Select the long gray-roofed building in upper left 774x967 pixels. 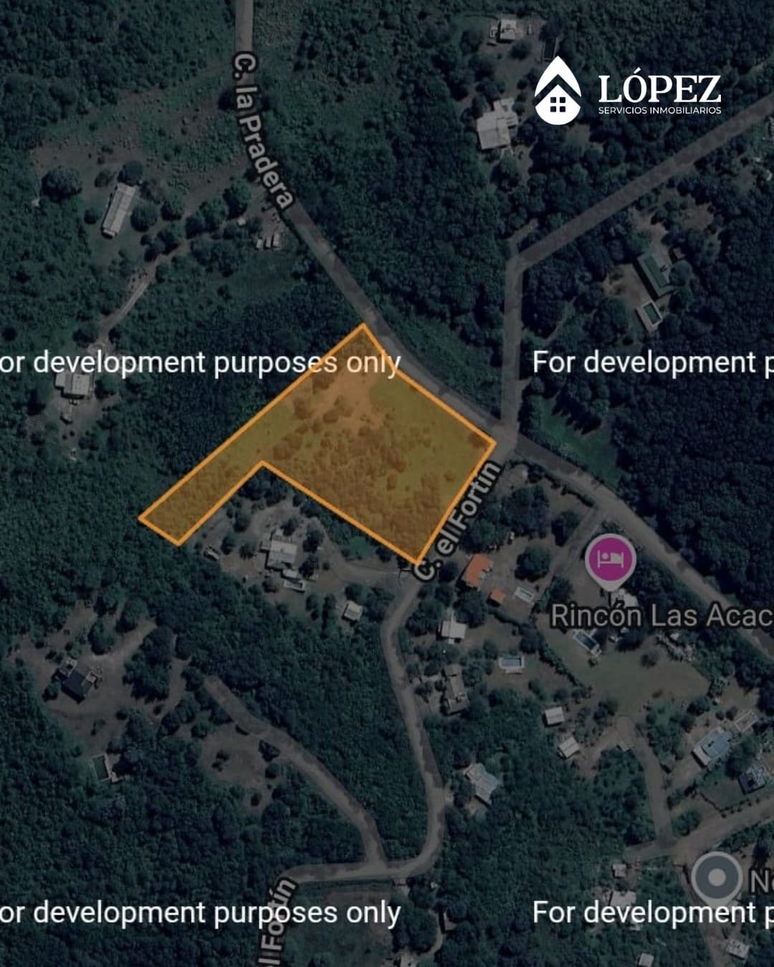pos(119,209)
